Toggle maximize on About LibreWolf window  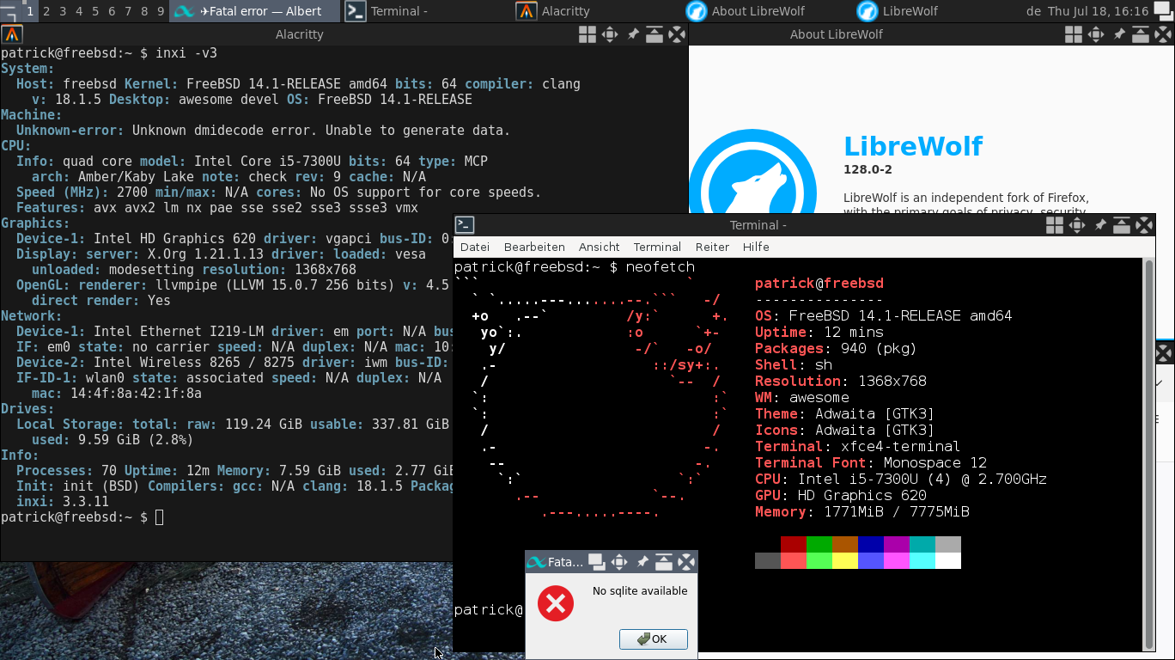pos(1096,34)
